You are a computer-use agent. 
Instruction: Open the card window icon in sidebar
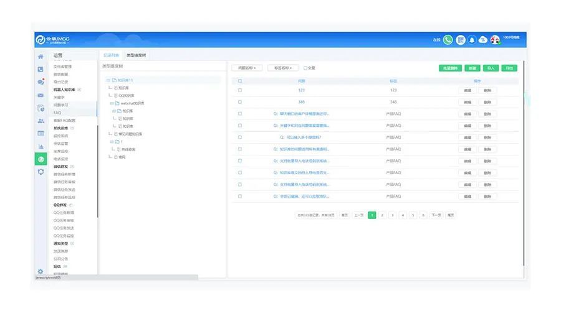pyautogui.click(x=41, y=133)
